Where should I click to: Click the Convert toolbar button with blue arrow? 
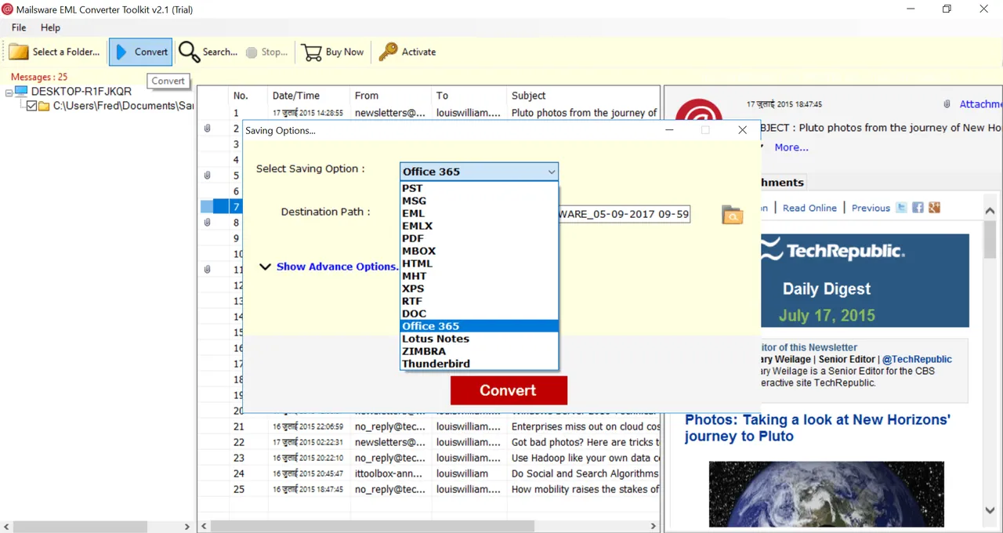pyautogui.click(x=141, y=52)
